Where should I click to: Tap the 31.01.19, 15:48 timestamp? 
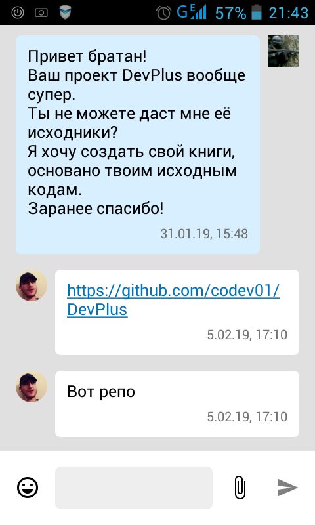(204, 234)
